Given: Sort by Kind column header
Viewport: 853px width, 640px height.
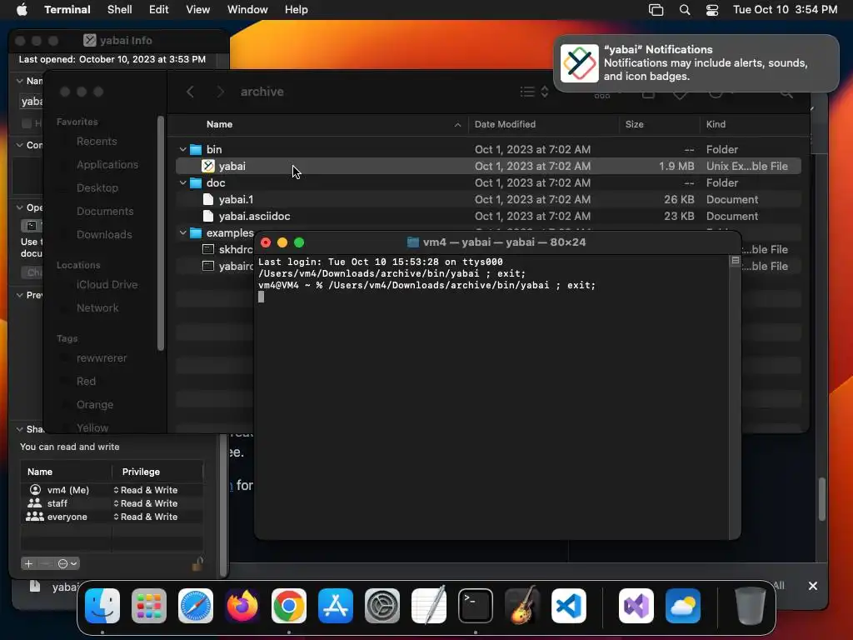Looking at the screenshot, I should tap(716, 124).
